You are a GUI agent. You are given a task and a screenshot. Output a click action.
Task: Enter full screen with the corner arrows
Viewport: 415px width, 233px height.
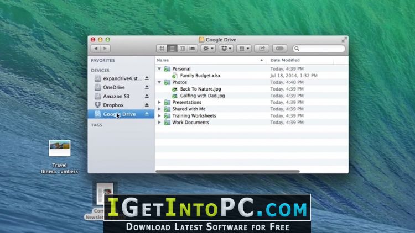tap(344, 40)
